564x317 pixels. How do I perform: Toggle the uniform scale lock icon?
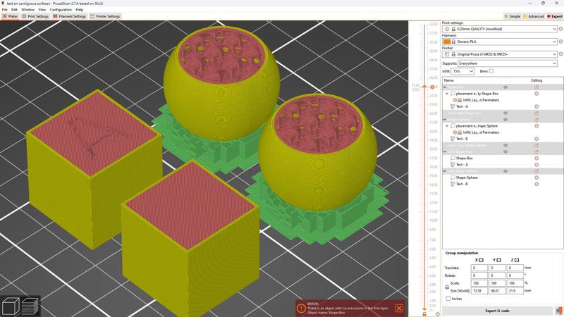click(x=447, y=287)
